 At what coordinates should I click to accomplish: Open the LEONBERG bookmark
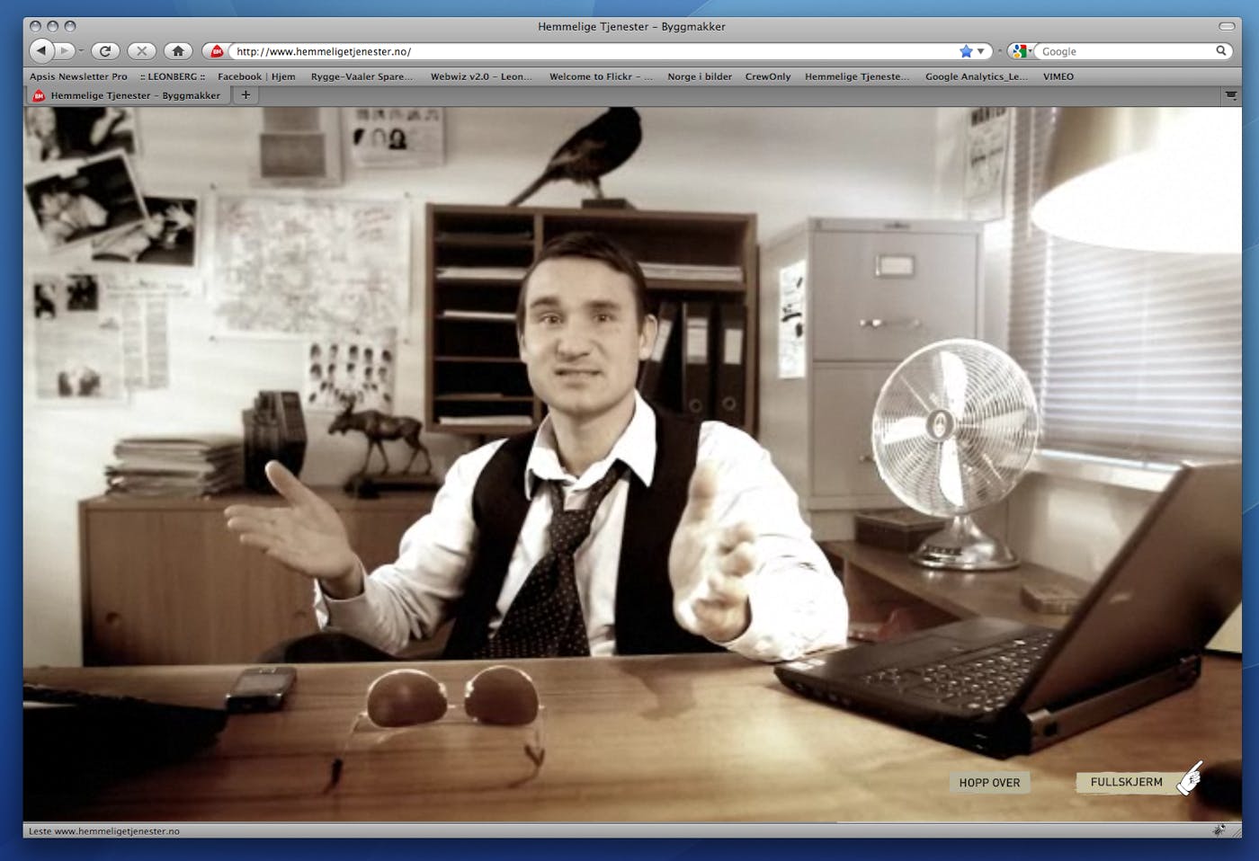coord(173,76)
